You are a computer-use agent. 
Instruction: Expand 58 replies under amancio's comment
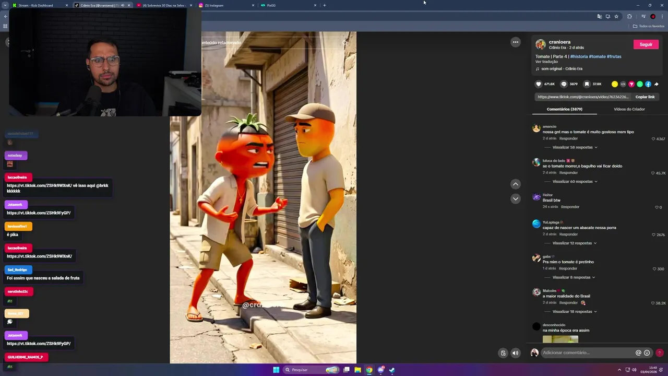pos(575,147)
